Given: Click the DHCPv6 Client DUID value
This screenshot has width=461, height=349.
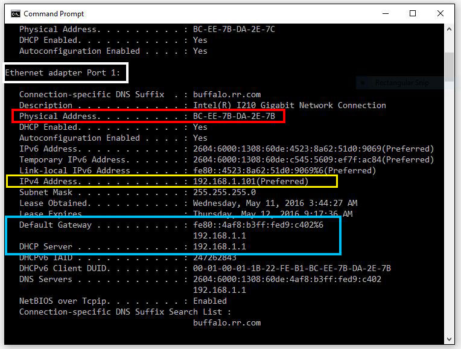Looking at the screenshot, I should tap(291, 268).
